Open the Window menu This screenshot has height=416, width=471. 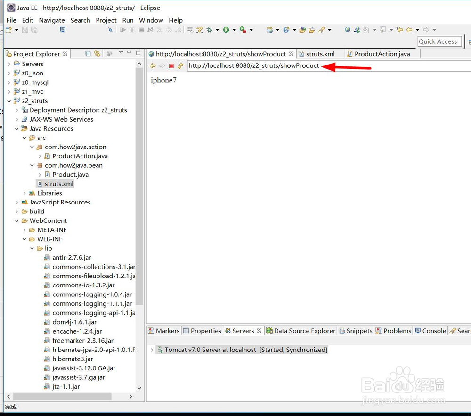(151, 20)
